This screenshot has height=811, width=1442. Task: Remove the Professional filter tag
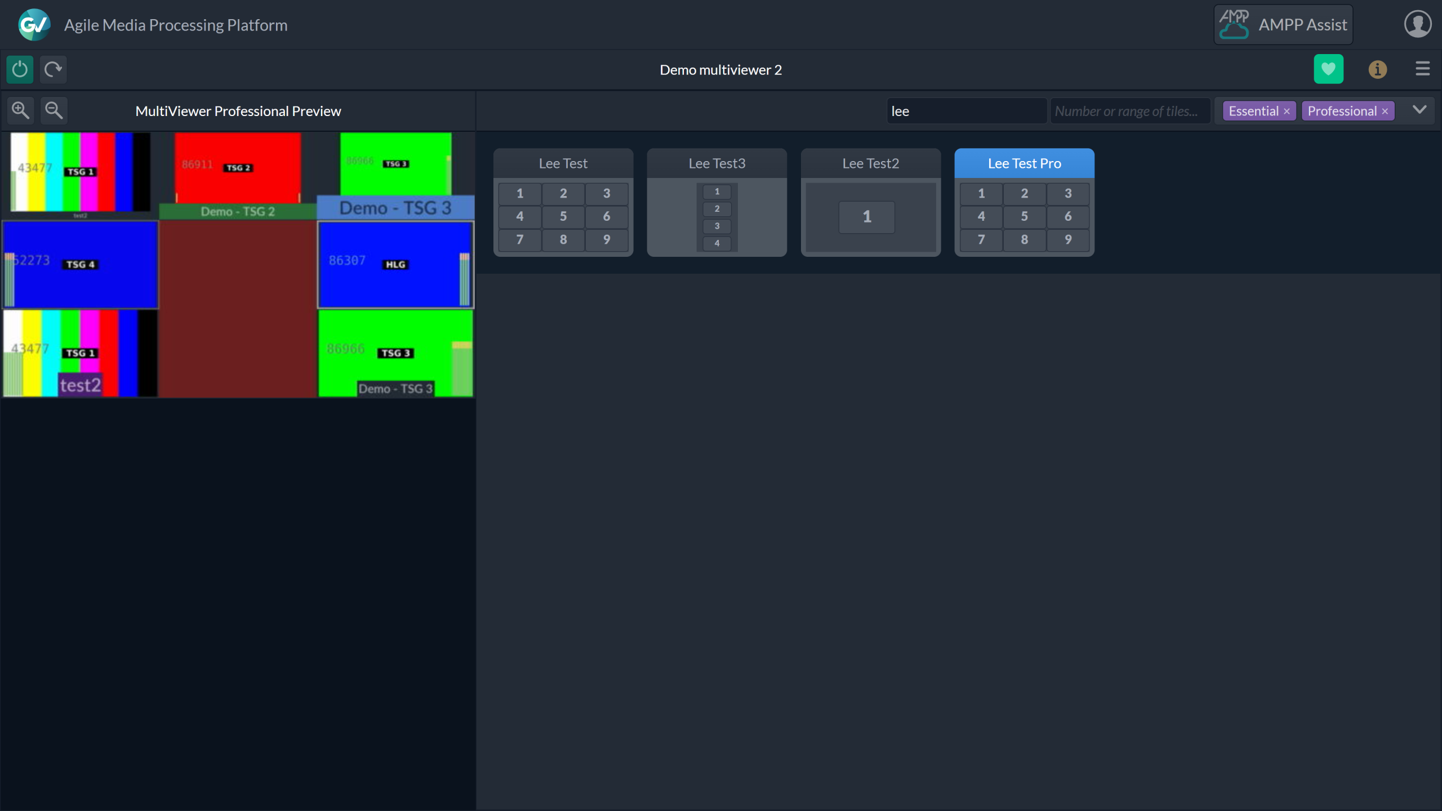point(1385,112)
